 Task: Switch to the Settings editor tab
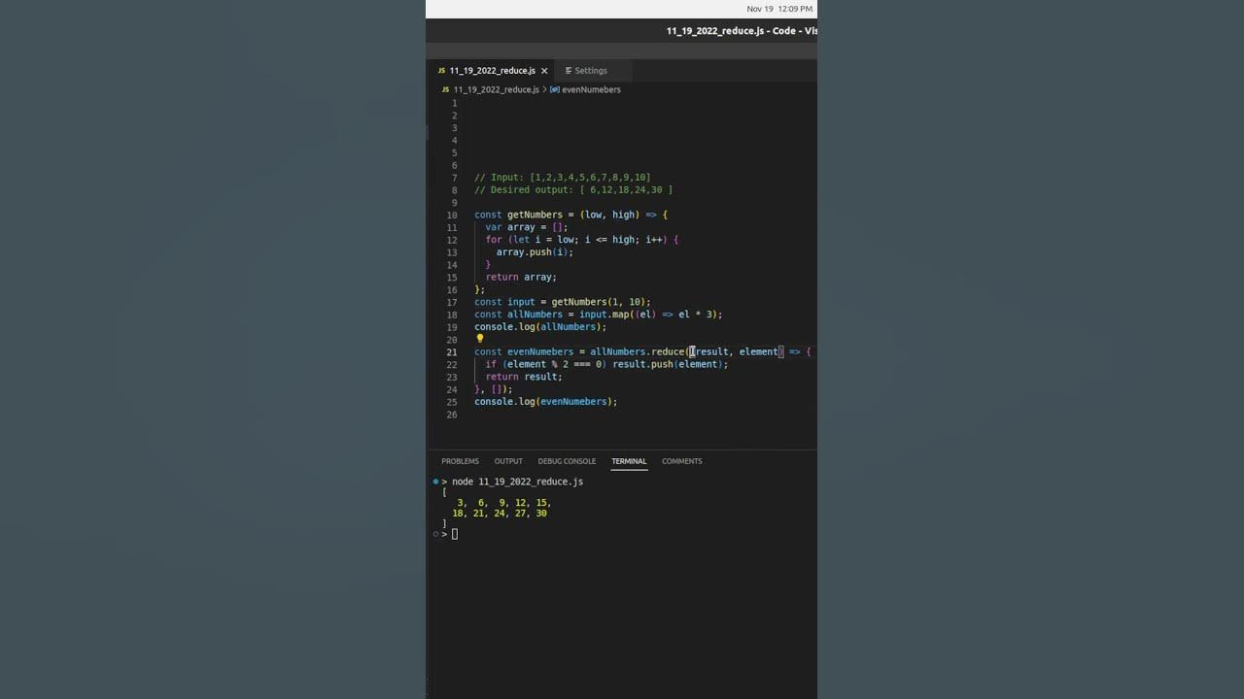click(591, 71)
